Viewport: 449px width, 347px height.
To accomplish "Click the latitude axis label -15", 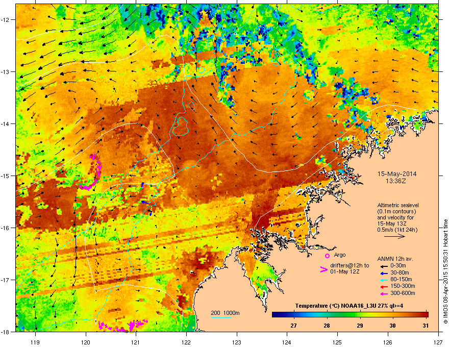I will point(6,176).
